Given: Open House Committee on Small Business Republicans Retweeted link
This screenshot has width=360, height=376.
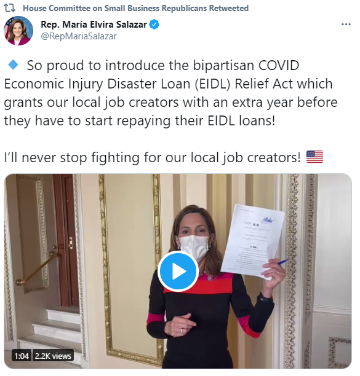Looking at the screenshot, I should coord(135,8).
